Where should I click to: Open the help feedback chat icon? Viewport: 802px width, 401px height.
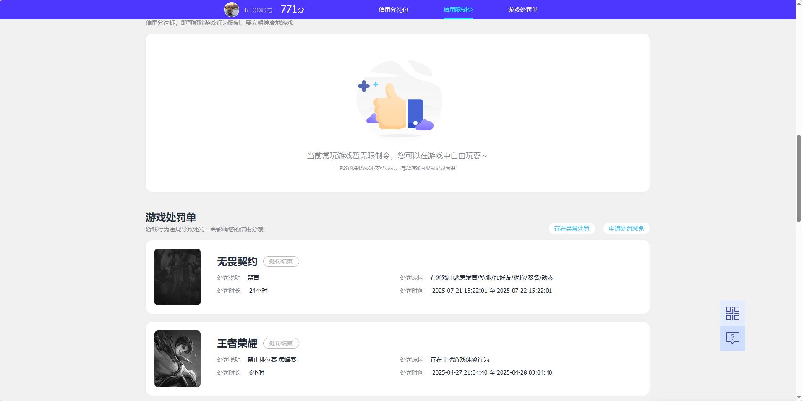click(733, 338)
